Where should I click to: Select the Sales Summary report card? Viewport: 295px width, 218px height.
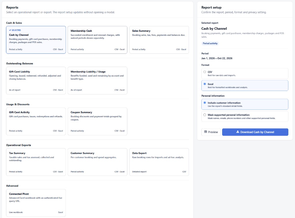[159, 40]
